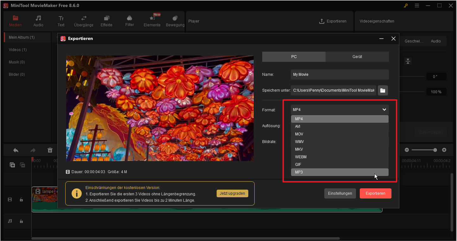
Task: Click the Text tool icon
Action: tap(61, 18)
